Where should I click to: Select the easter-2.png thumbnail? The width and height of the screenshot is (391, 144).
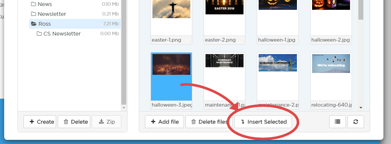pos(225,7)
